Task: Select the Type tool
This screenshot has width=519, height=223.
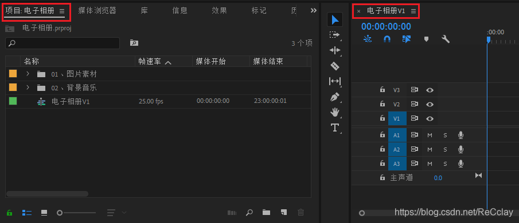Action: pyautogui.click(x=335, y=128)
